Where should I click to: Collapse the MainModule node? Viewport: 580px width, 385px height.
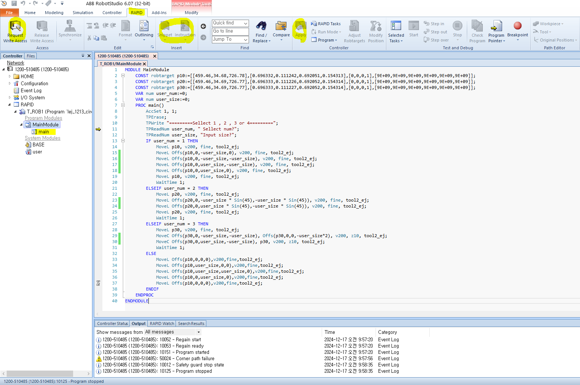click(x=21, y=125)
